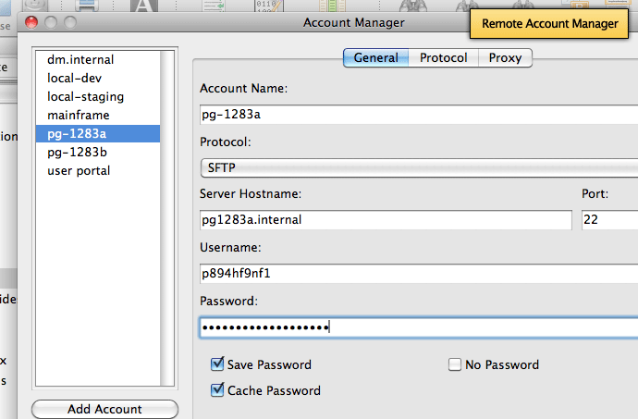The height and width of the screenshot is (419, 638).
Task: Switch to the Proxy tab
Action: tap(505, 58)
